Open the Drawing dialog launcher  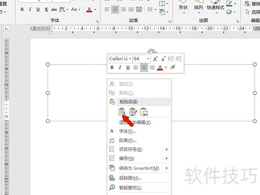(238, 21)
